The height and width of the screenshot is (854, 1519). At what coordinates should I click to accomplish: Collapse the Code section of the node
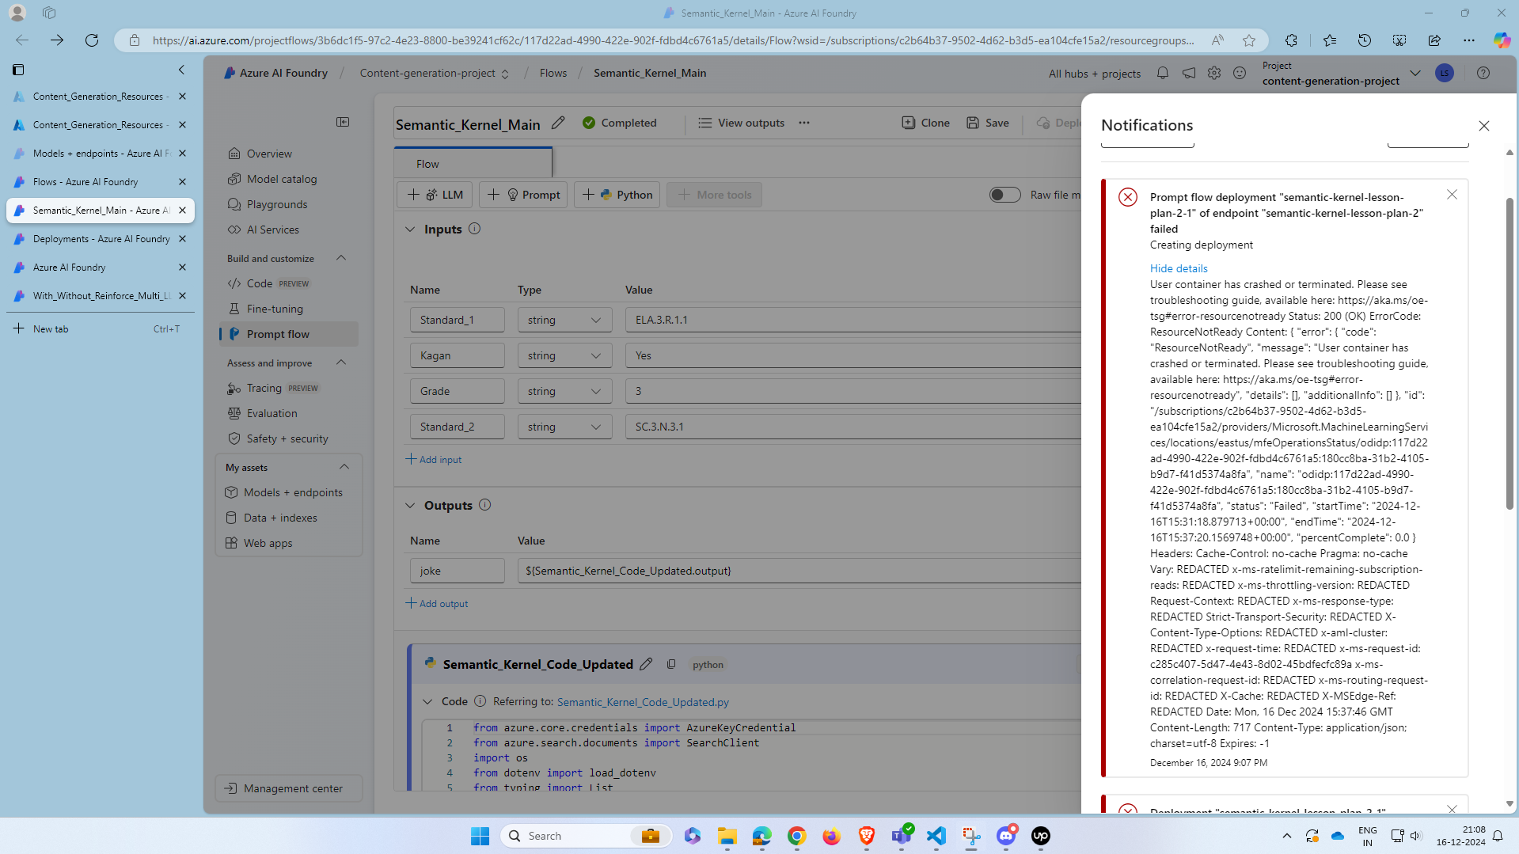(427, 702)
